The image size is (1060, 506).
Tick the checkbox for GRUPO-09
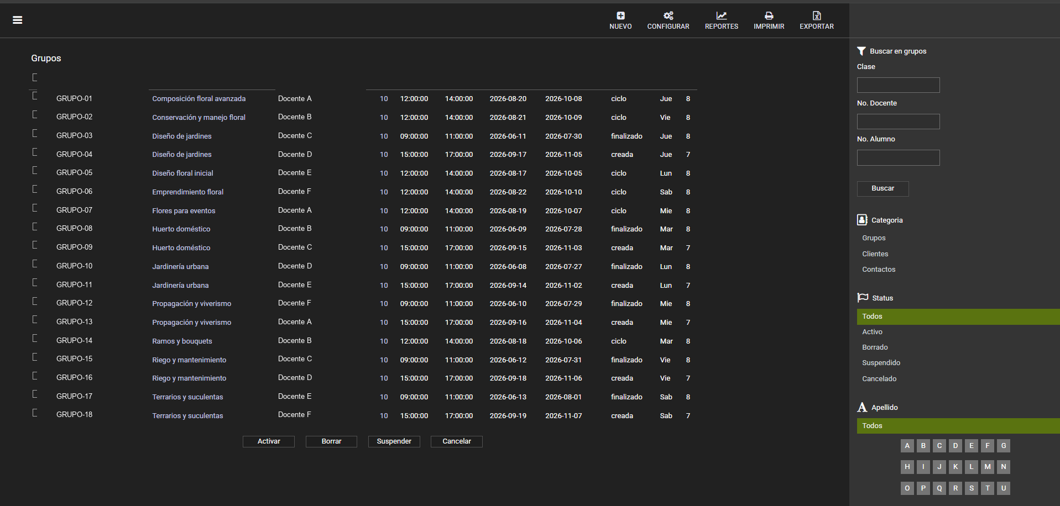35,245
